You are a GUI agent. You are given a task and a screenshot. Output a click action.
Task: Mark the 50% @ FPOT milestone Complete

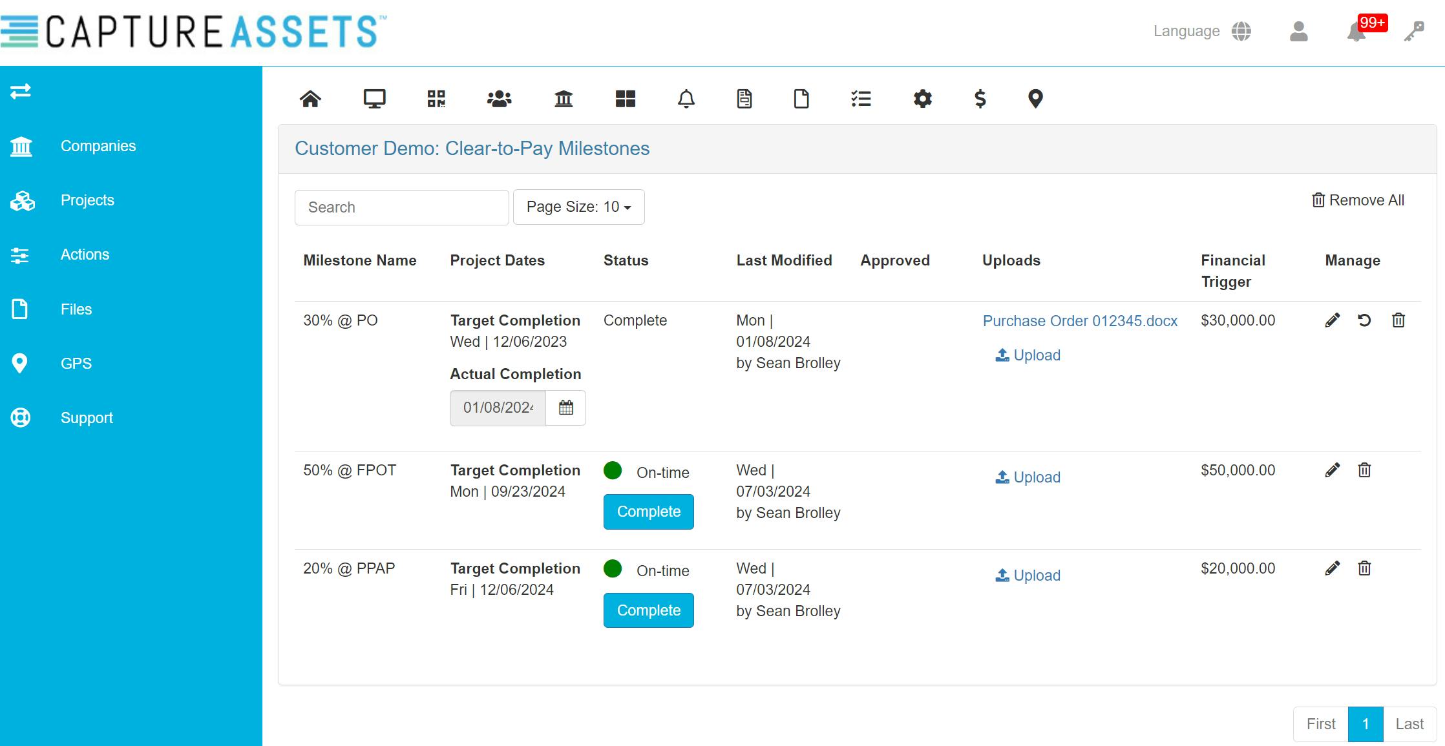coord(648,512)
